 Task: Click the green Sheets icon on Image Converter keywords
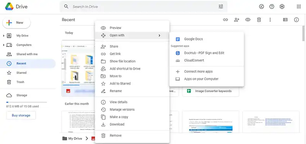(189, 91)
